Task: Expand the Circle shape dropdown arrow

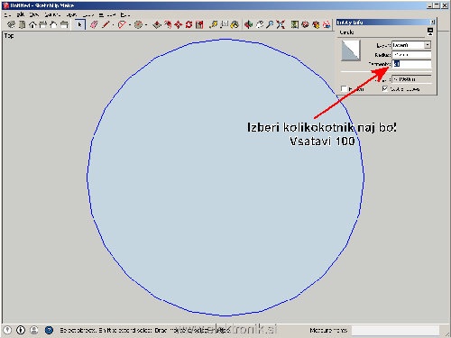Action: point(146,25)
